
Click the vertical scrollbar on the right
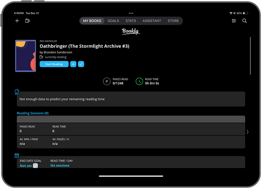click(x=250, y=56)
